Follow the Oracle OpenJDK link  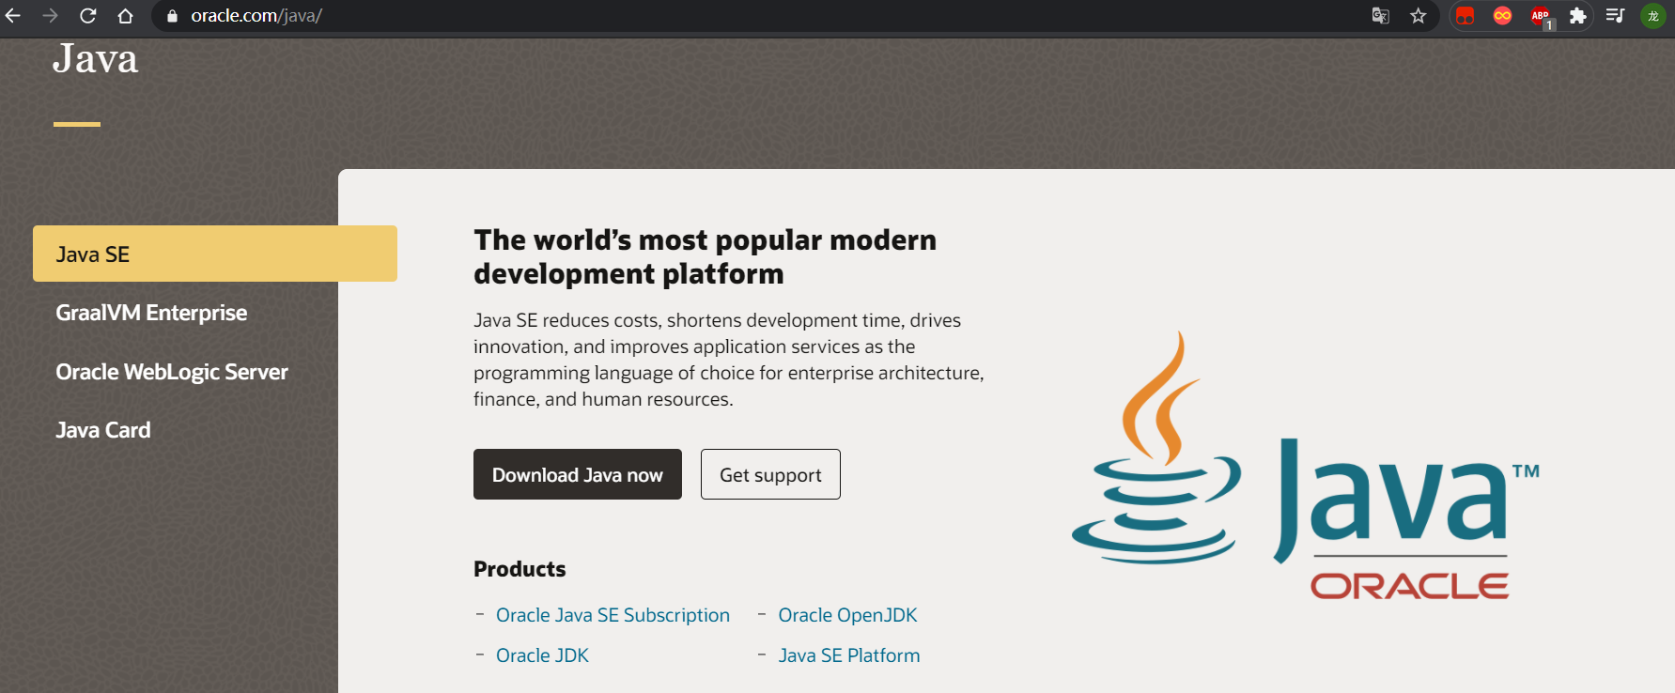tap(847, 615)
